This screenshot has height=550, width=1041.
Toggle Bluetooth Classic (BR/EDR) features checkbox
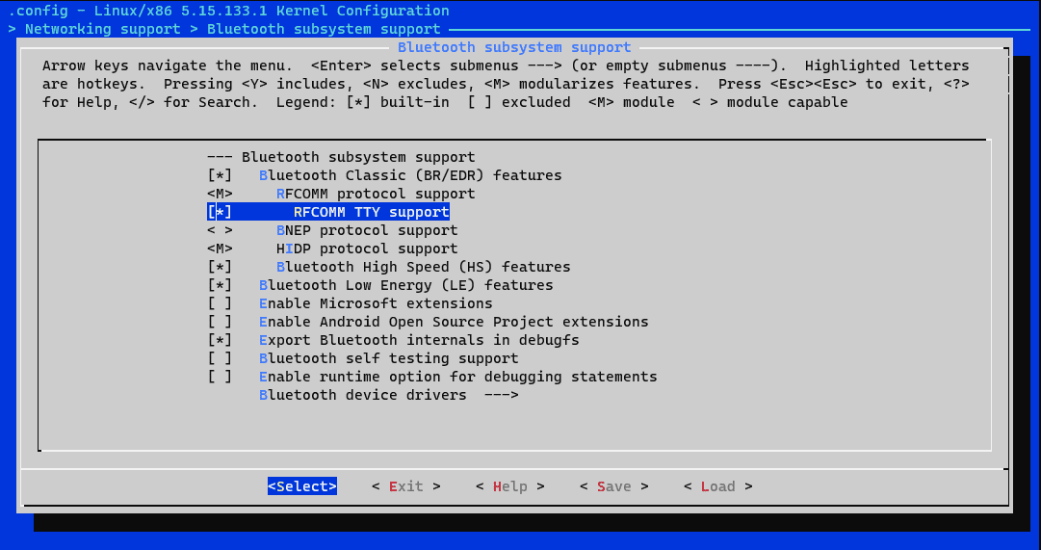[x=220, y=175]
